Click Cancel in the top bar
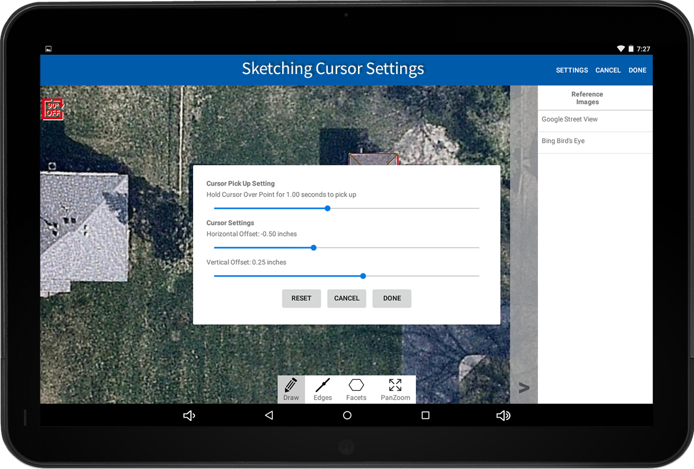 click(608, 70)
